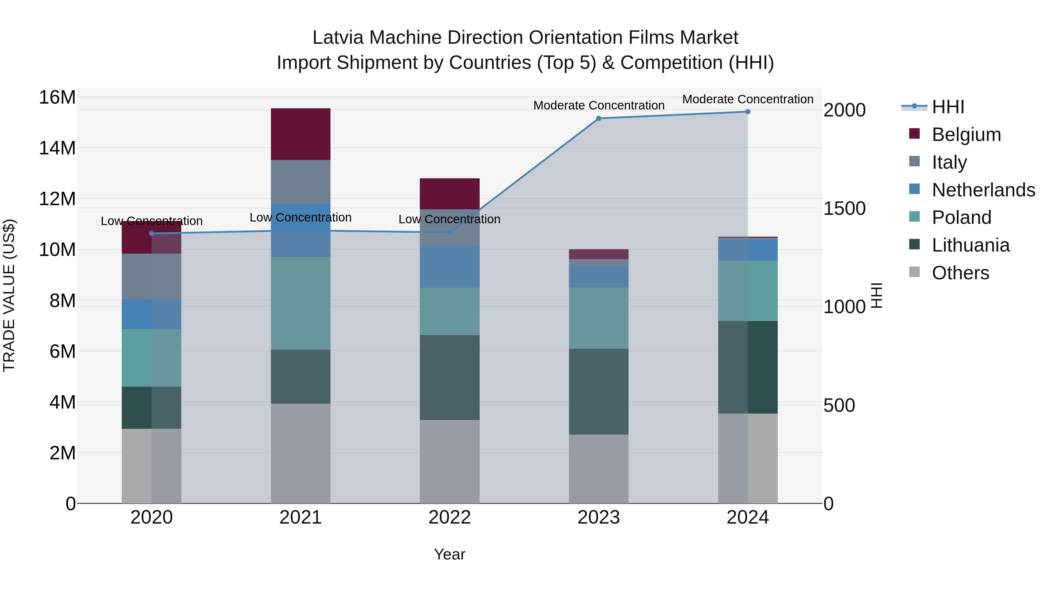The image size is (1051, 591).
Task: Toggle the HHI legend entry
Action: tap(933, 107)
